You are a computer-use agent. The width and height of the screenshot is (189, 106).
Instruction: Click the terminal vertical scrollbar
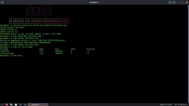click(x=188, y=54)
